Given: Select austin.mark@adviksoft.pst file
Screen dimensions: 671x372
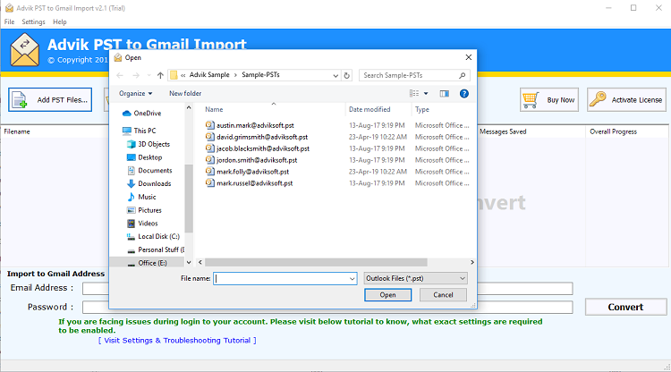Looking at the screenshot, I should point(250,125).
